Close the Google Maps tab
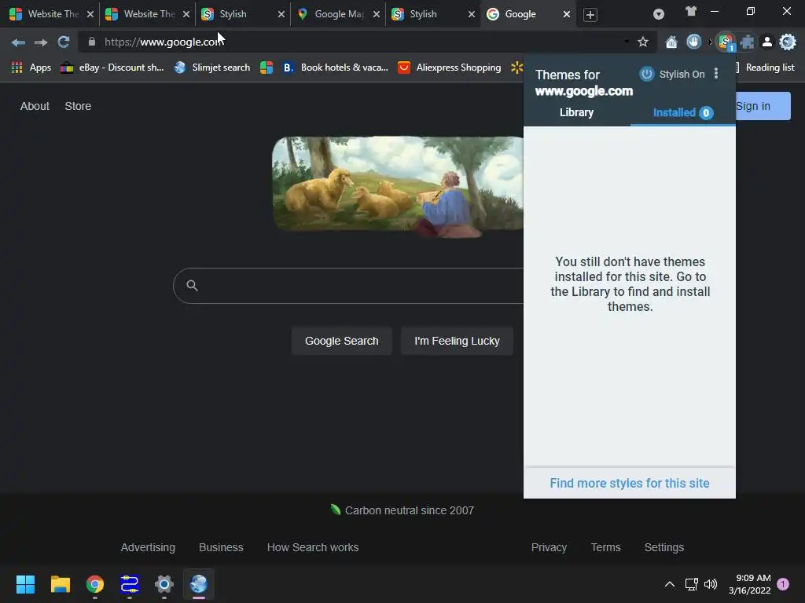Image resolution: width=805 pixels, height=603 pixels. tap(377, 14)
